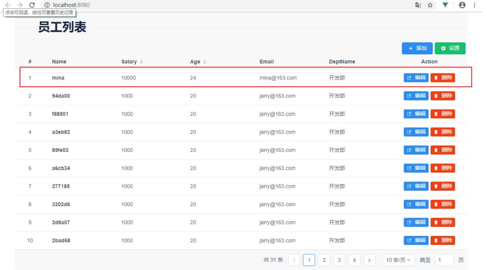Delete employee 94da00
Screen dimensions: 487x270
tap(443, 96)
